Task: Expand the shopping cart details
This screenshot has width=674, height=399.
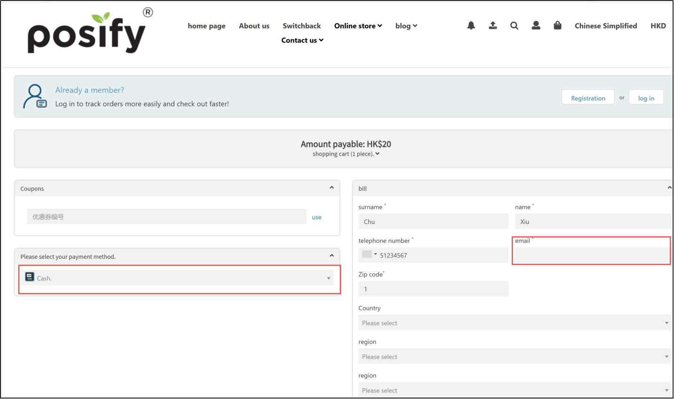Action: click(346, 154)
